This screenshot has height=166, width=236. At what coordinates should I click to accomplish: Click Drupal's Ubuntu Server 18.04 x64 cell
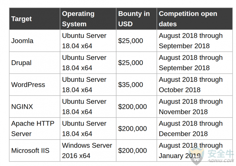(x=88, y=63)
